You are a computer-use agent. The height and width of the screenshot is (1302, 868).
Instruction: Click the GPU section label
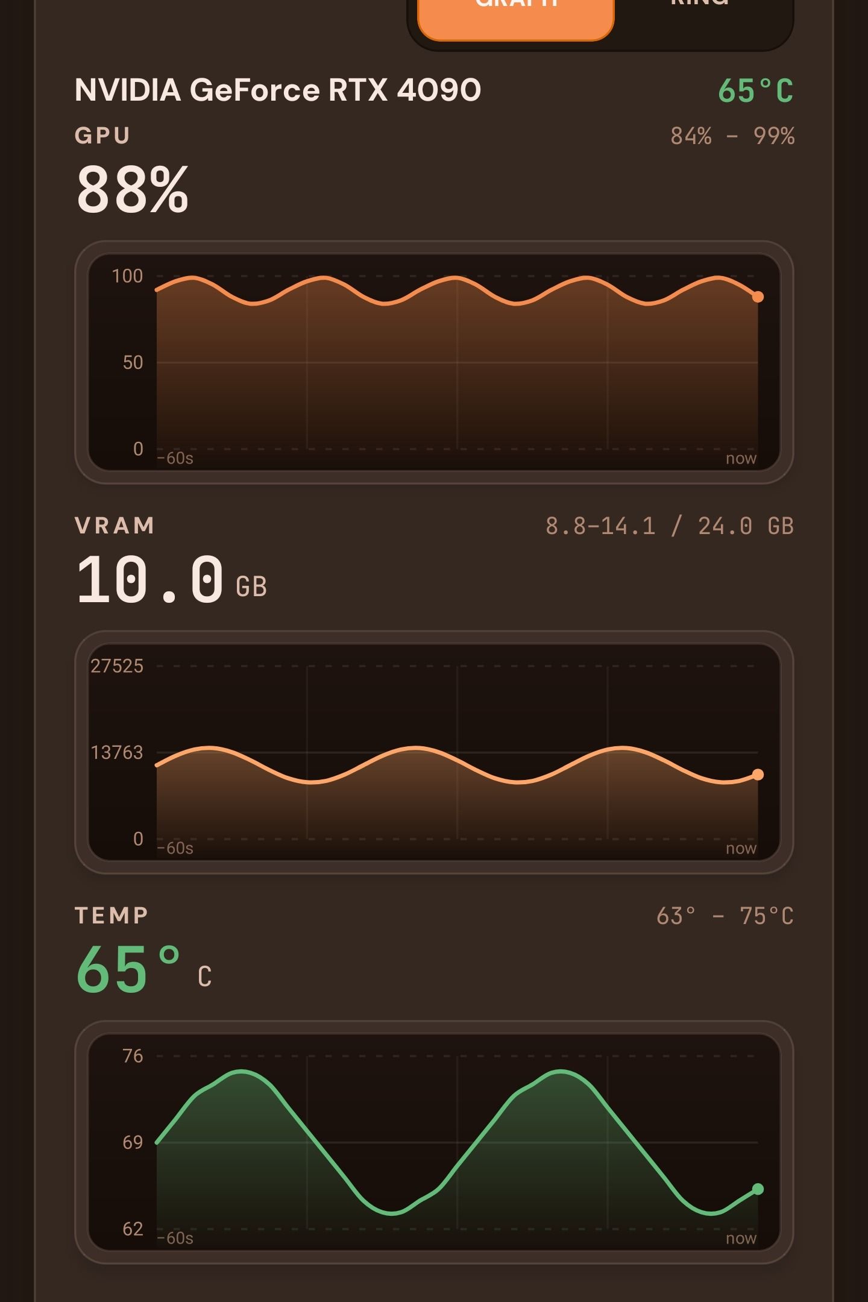pyautogui.click(x=102, y=136)
